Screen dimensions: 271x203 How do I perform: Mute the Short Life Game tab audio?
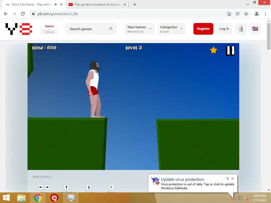coord(56,4)
